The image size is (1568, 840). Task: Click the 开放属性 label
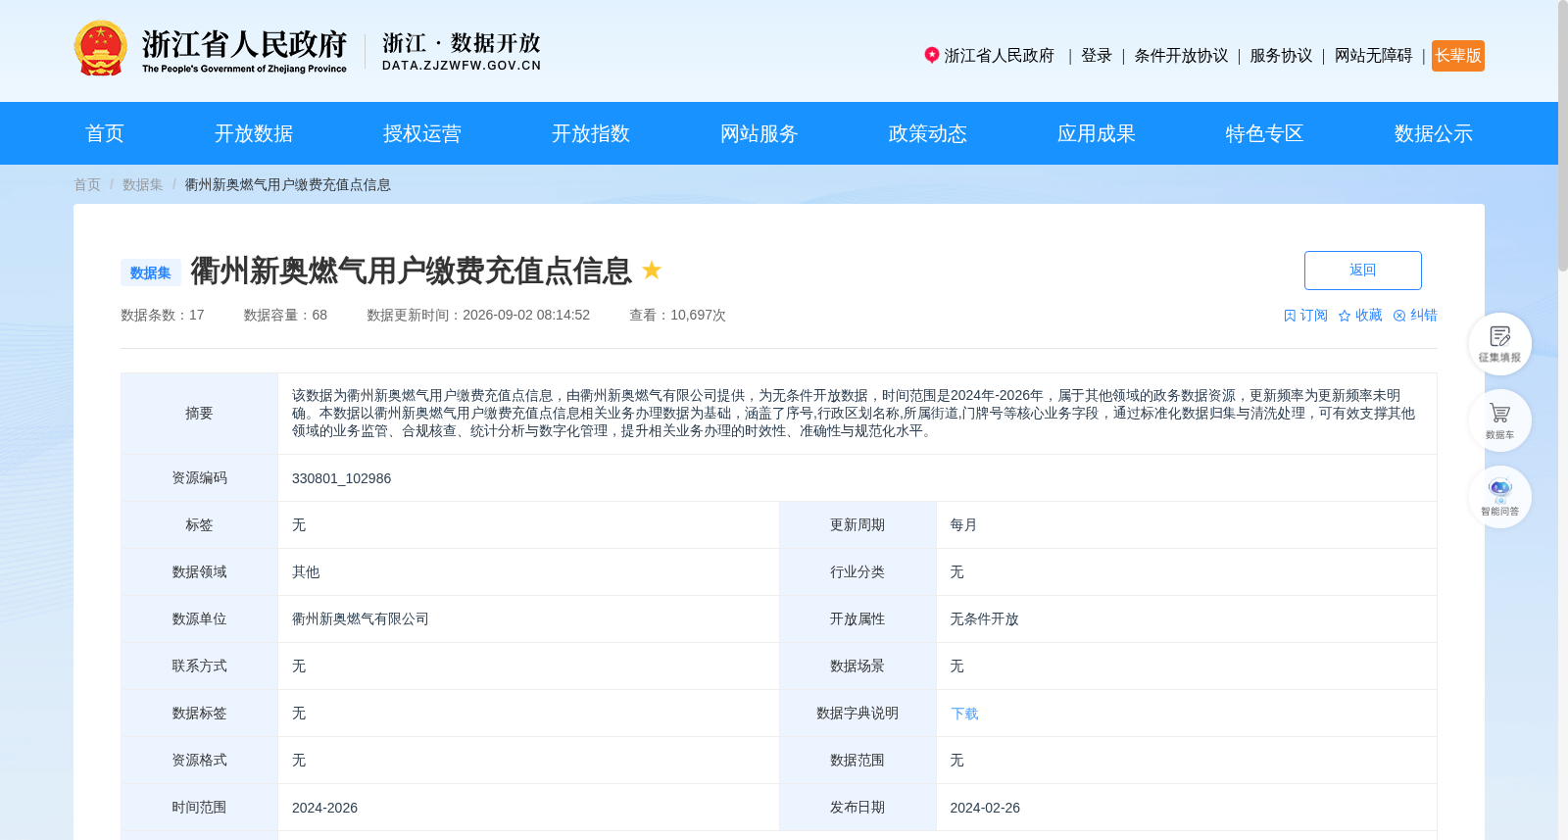coord(857,619)
